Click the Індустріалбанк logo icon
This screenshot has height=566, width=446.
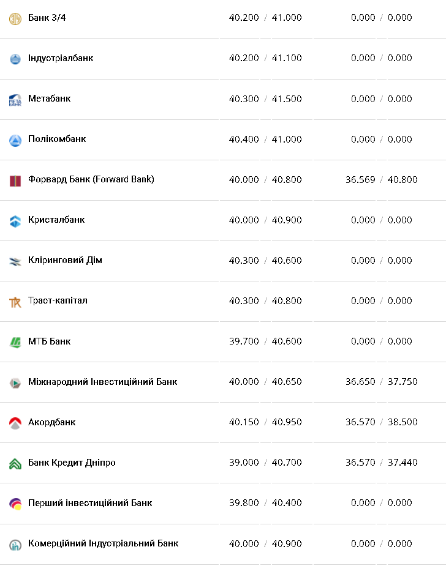pos(15,59)
